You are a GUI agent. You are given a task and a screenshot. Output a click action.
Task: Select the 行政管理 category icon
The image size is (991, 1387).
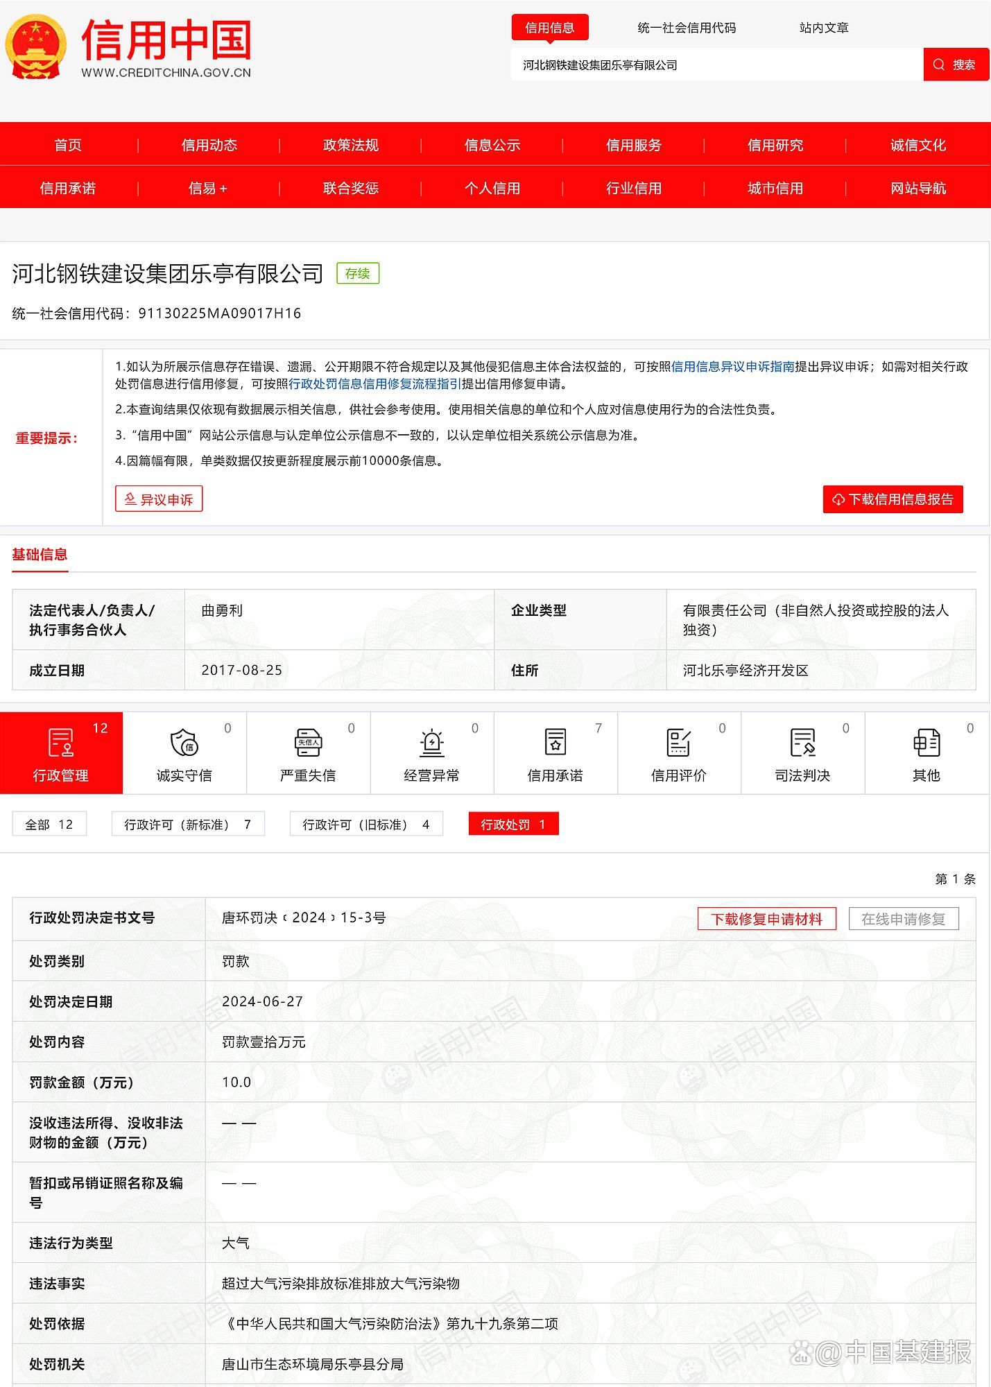pyautogui.click(x=60, y=742)
